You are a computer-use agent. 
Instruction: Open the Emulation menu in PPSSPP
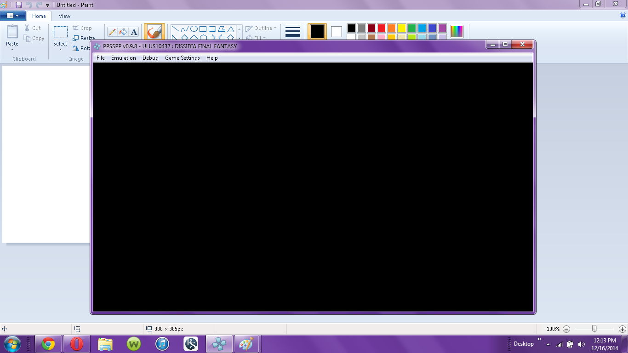pos(123,58)
